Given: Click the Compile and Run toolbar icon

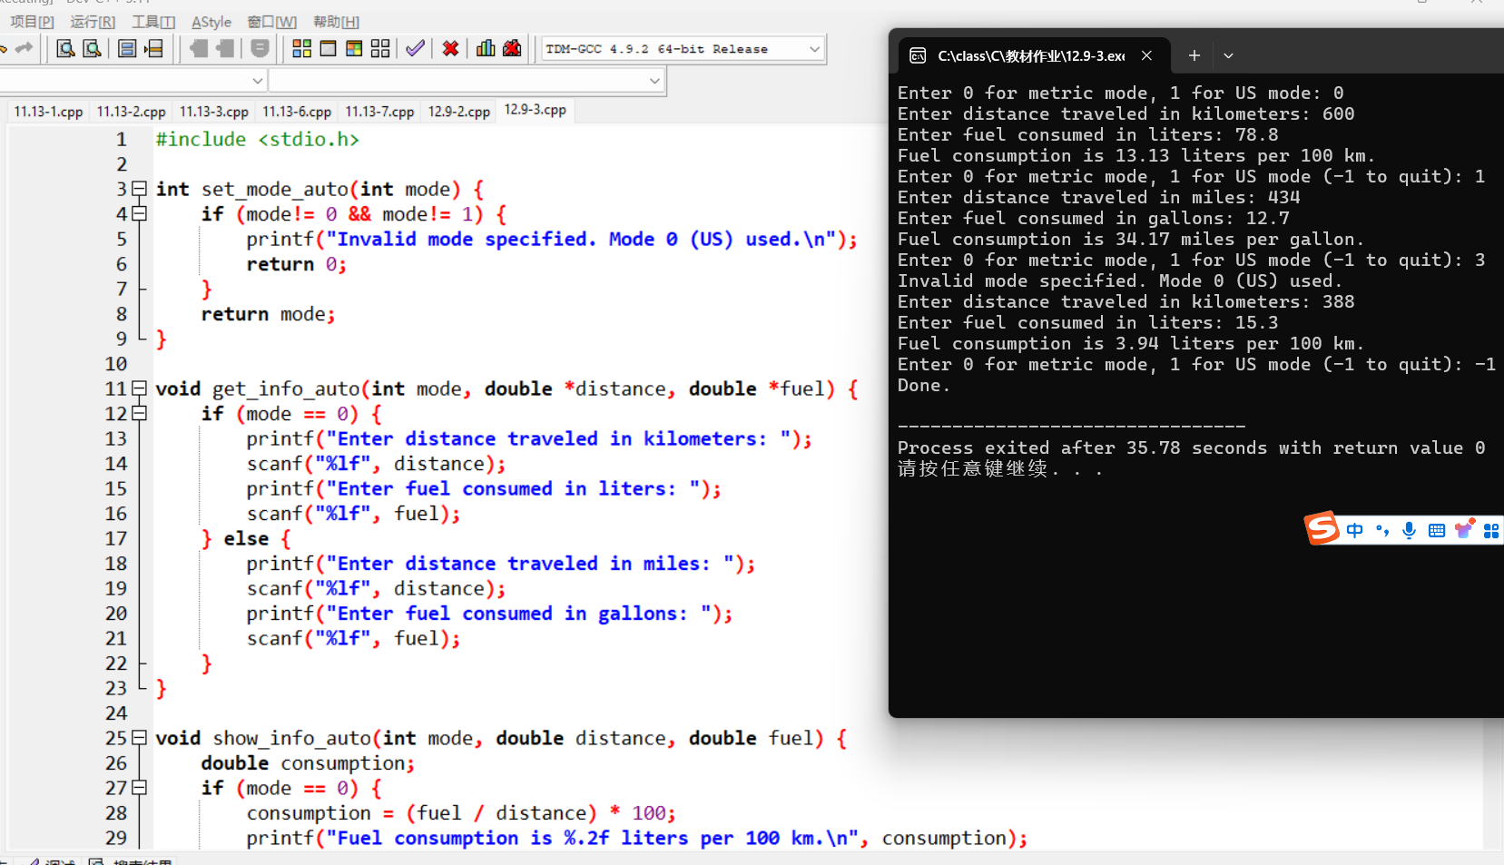Looking at the screenshot, I should coord(354,48).
